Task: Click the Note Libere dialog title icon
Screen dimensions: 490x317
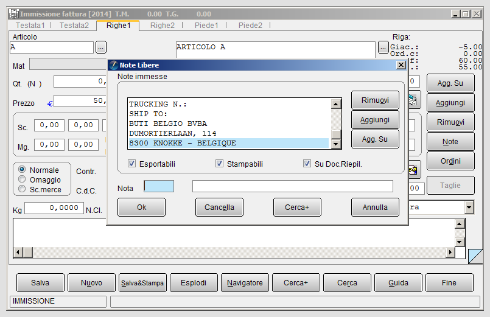Action: click(x=114, y=65)
